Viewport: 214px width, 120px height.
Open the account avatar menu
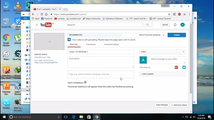[183, 25]
